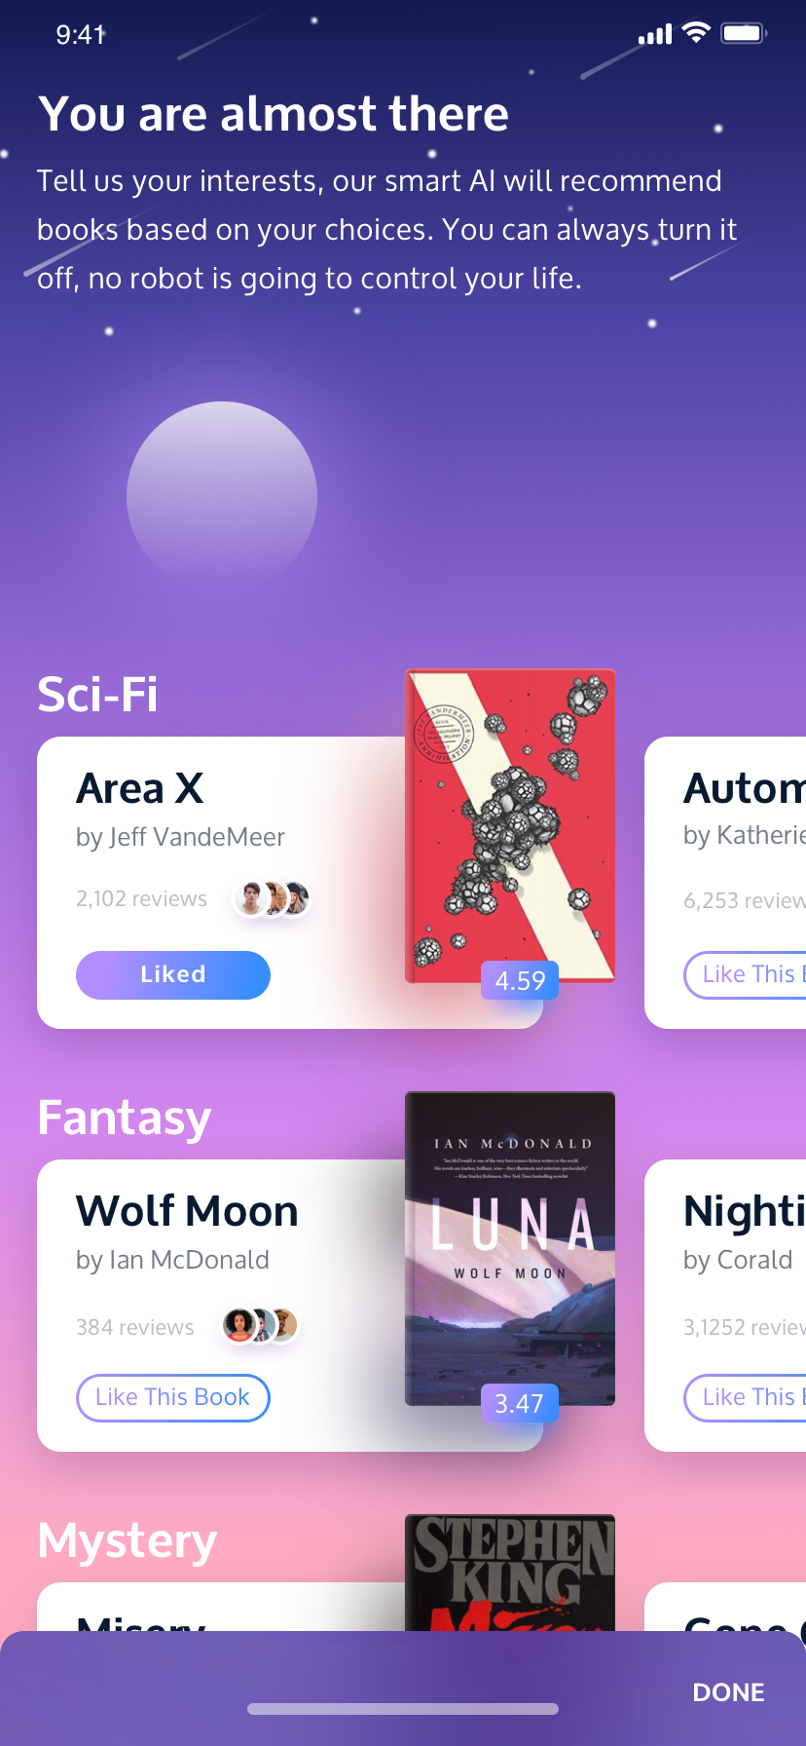
Task: Tap the battery icon in status bar
Action: [744, 34]
